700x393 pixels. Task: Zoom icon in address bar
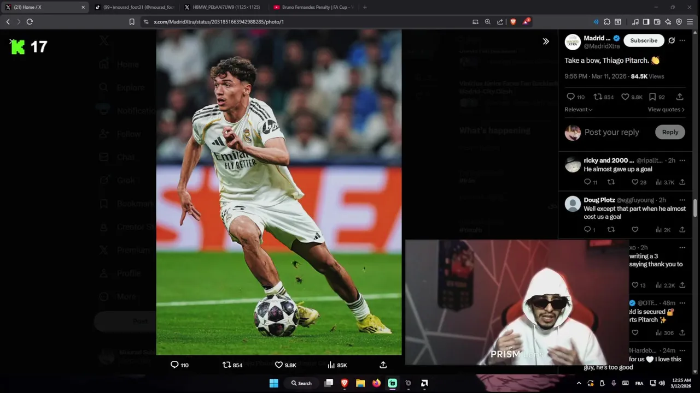(x=487, y=22)
